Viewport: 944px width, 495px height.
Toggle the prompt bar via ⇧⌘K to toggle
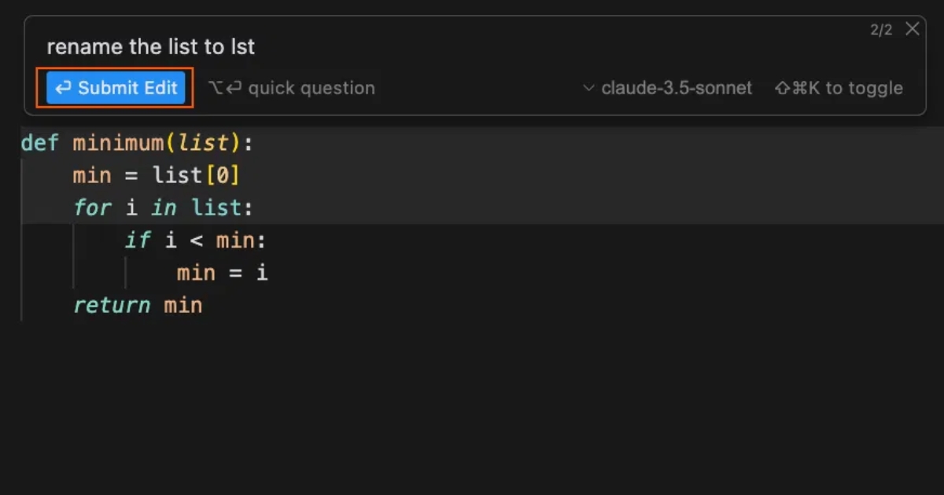[838, 88]
